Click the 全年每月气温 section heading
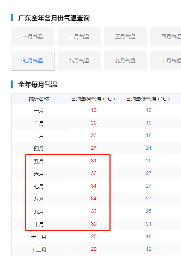181x258 pixels. 38,84
